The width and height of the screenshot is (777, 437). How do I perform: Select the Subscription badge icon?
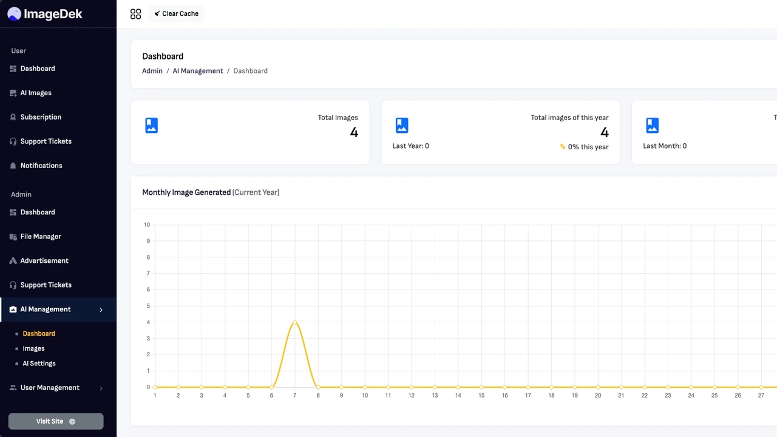point(13,117)
